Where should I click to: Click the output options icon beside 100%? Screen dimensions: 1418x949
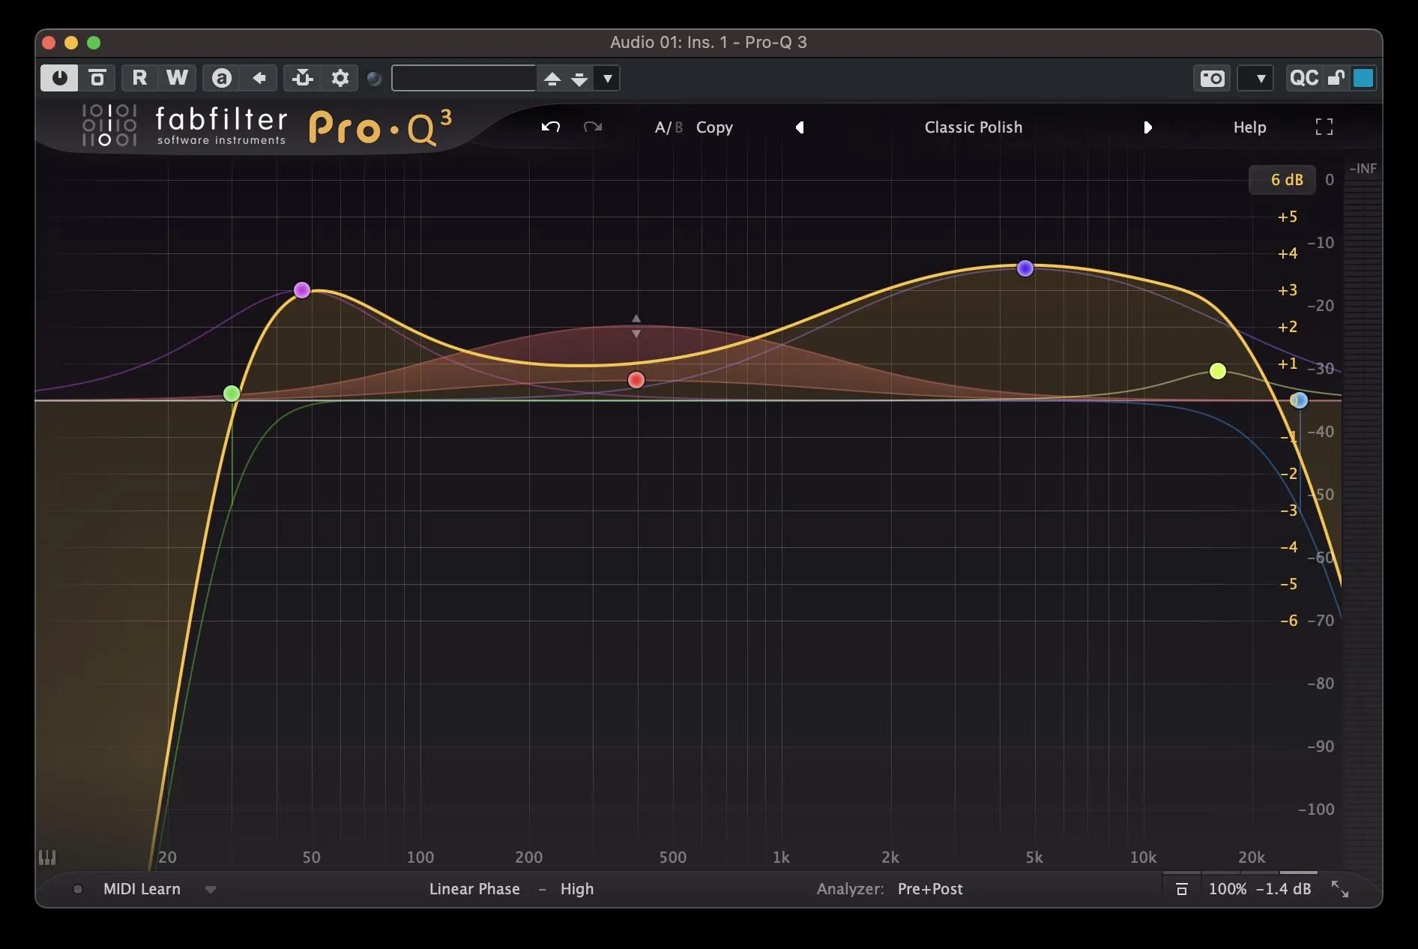tap(1181, 889)
